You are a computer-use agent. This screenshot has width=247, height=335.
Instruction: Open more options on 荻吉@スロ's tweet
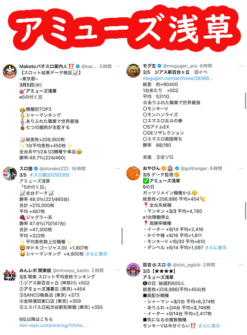pyautogui.click(x=241, y=265)
